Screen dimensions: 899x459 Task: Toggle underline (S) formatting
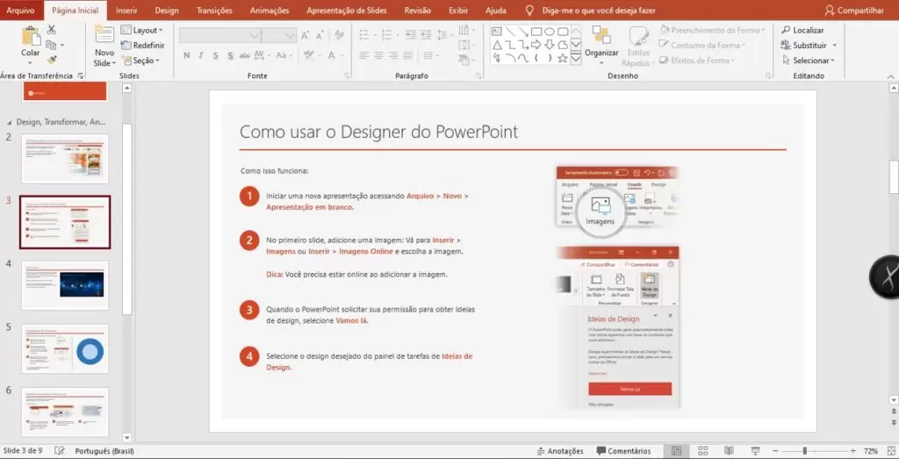(216, 55)
